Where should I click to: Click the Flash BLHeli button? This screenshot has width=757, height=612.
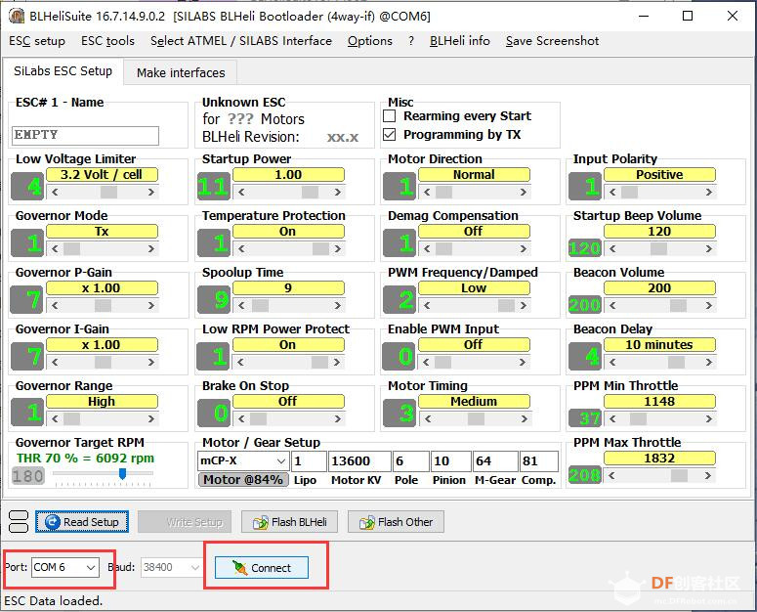tap(289, 522)
